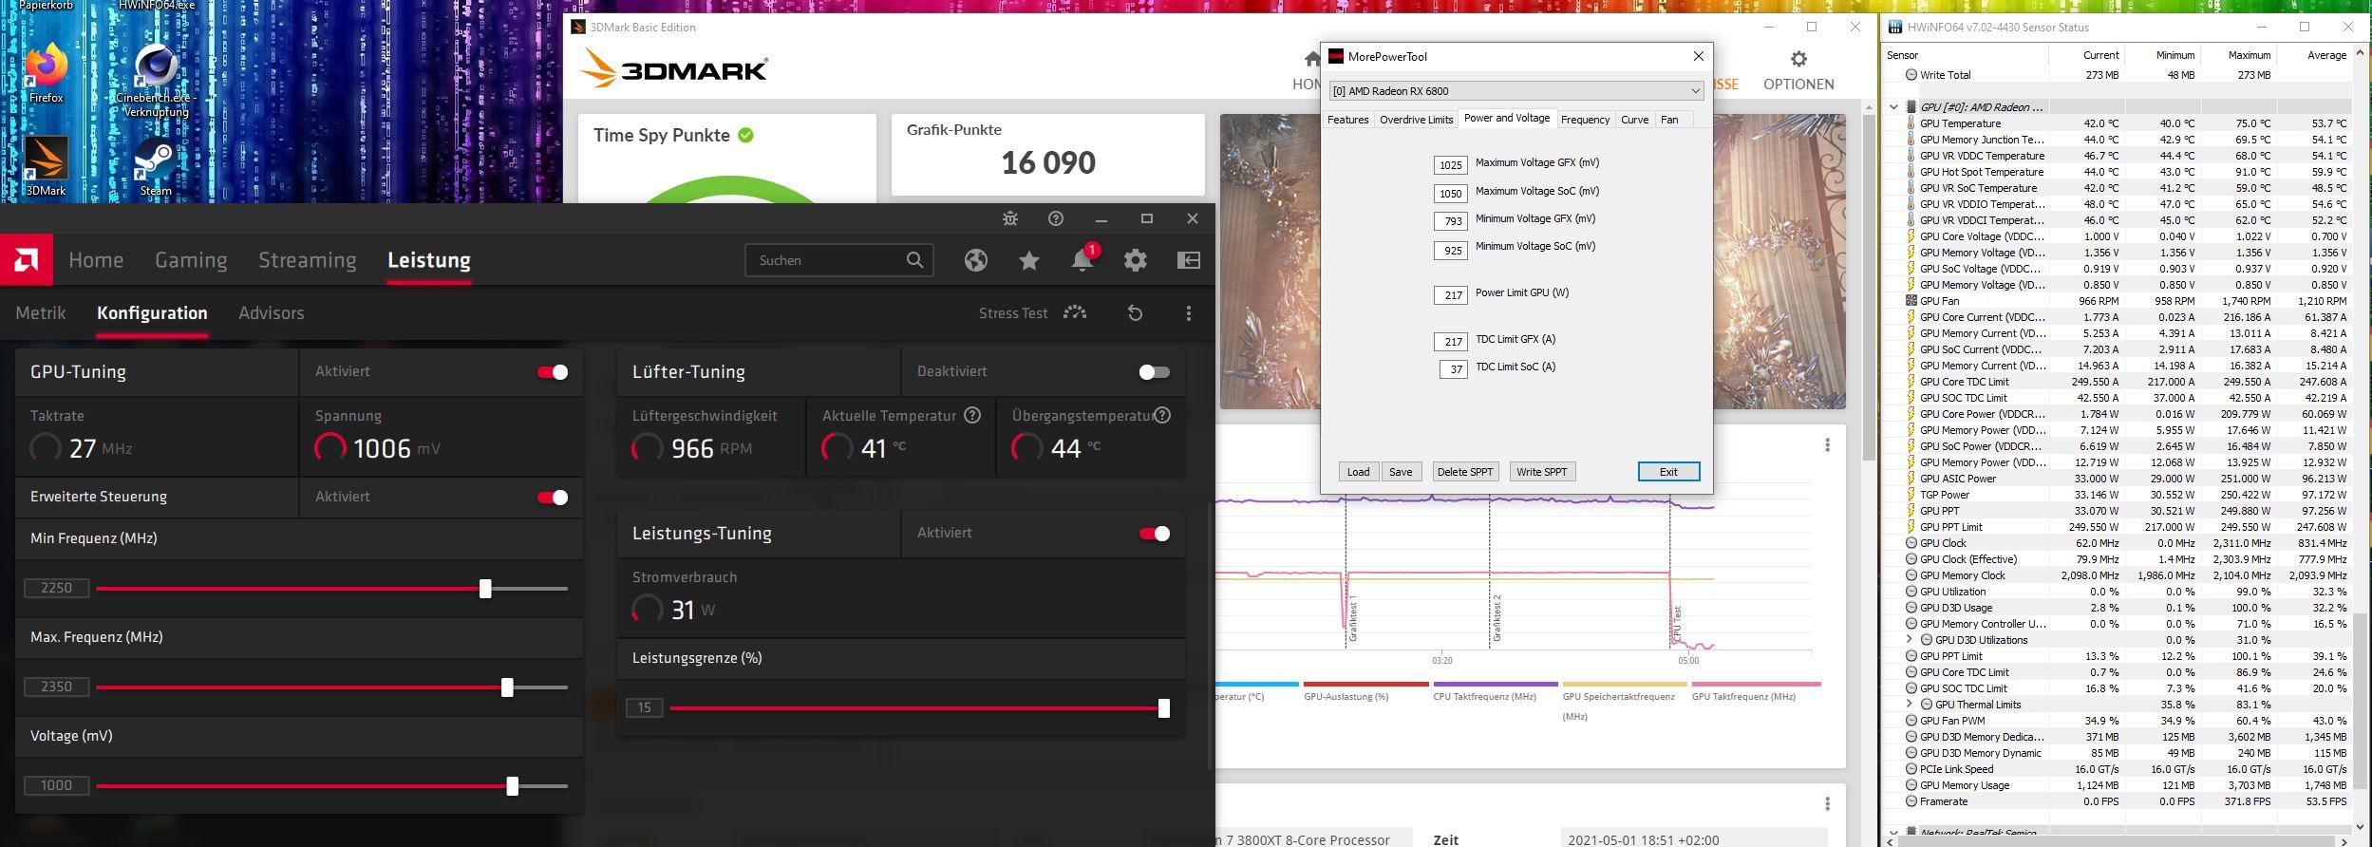2372x847 pixels.
Task: Toggle sidebar panel icon in Radeon Software
Action: pos(1189,260)
